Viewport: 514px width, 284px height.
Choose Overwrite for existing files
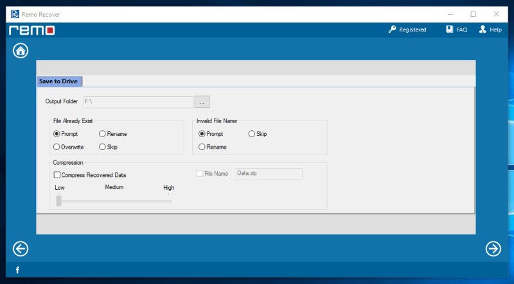point(57,147)
